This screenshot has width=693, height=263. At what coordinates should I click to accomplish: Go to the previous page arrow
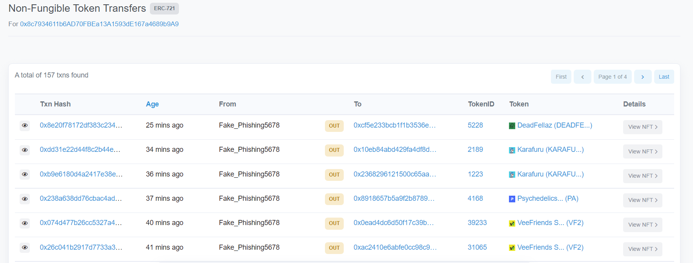[582, 77]
